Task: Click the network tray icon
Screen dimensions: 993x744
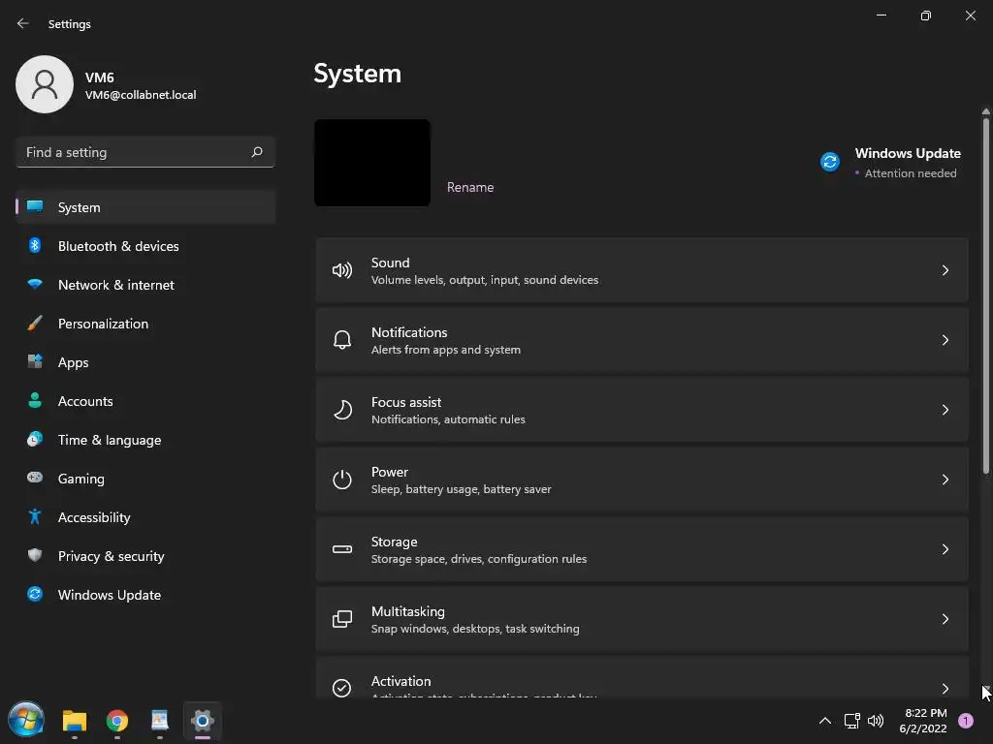Action: coord(851,721)
